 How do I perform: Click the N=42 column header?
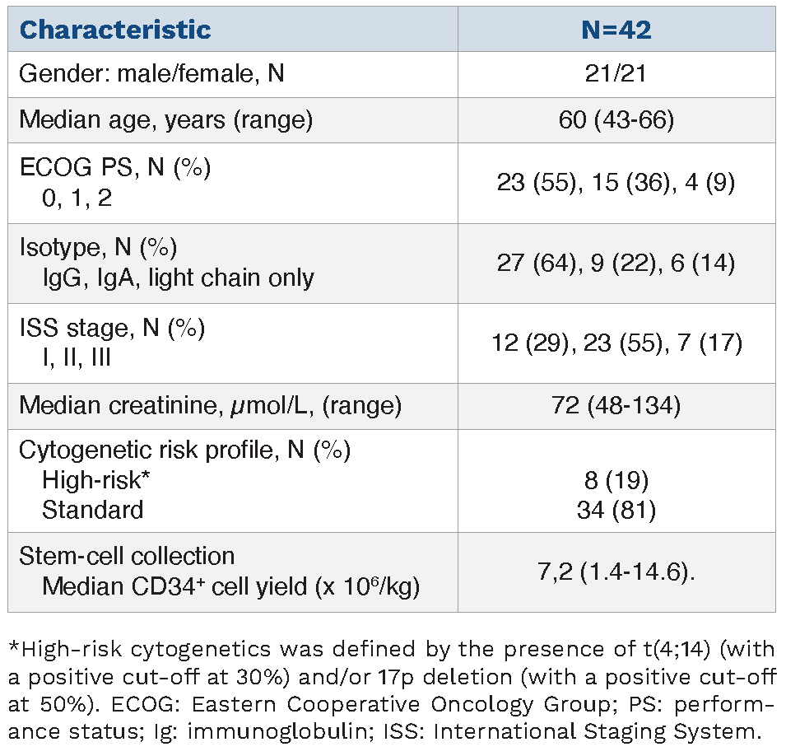(616, 30)
